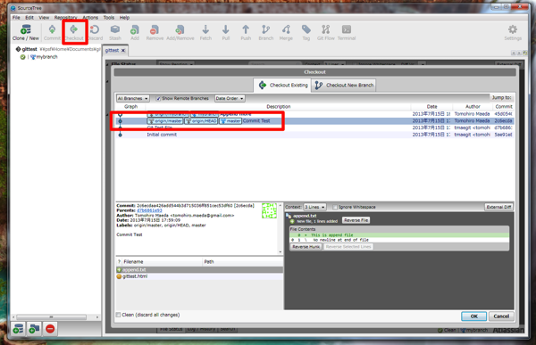Click the Branch toolbar icon
The height and width of the screenshot is (345, 536).
pyautogui.click(x=266, y=32)
